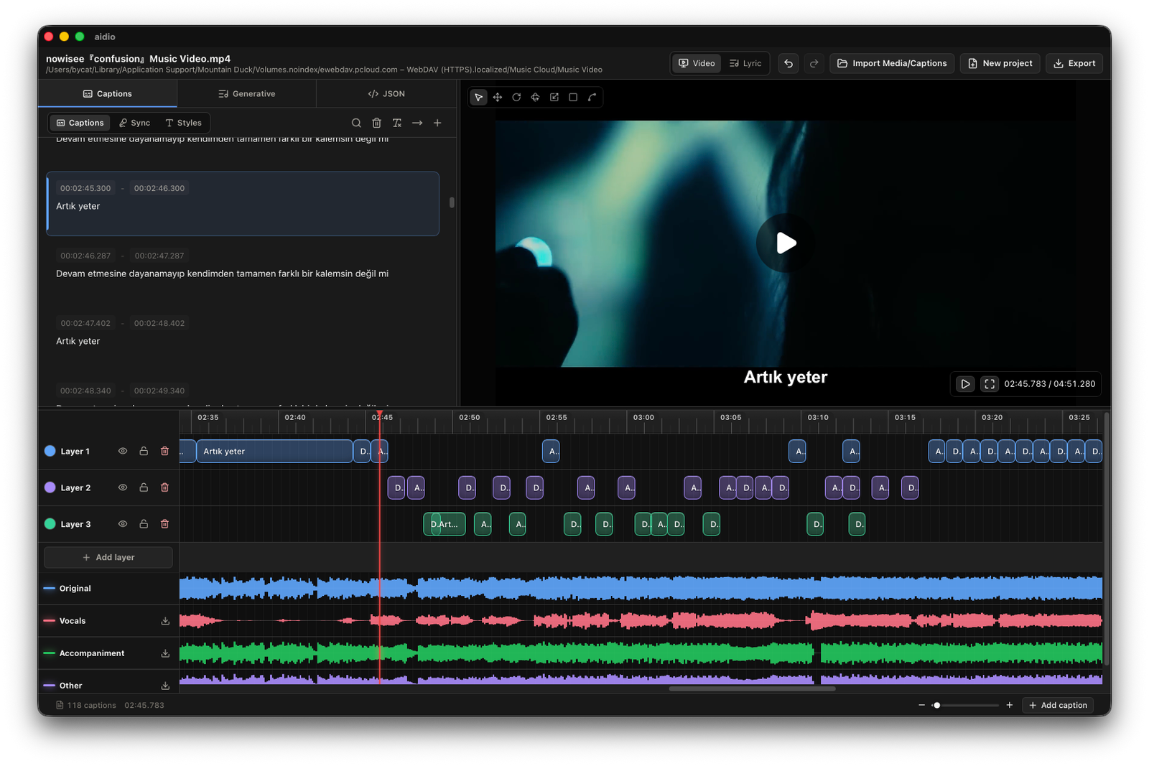Select the scale tool in preview toolbar
The image size is (1149, 766).
point(554,98)
